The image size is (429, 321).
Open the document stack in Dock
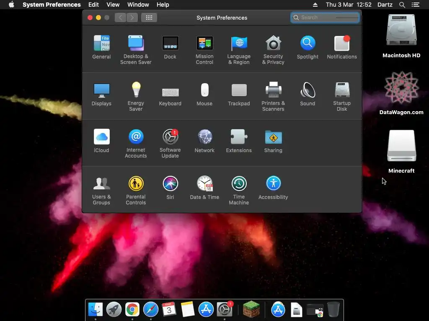pos(296,310)
